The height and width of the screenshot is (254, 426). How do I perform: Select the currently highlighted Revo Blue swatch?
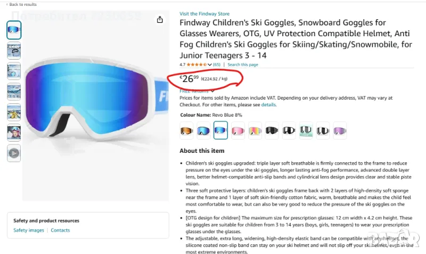pos(221,130)
